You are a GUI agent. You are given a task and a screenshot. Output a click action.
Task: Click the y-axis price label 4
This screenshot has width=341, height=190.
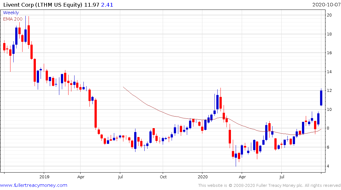tap(328, 166)
